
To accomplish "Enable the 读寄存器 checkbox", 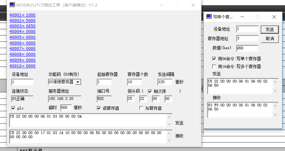I will tap(99, 108).
